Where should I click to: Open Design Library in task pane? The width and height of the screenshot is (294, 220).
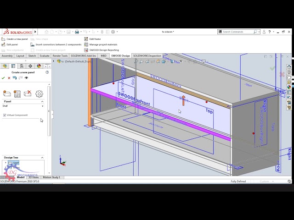[x=289, y=72]
